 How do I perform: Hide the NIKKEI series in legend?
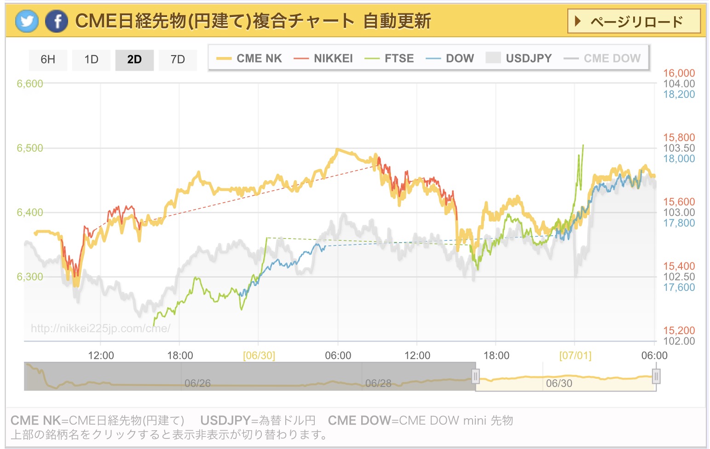pyautogui.click(x=323, y=58)
